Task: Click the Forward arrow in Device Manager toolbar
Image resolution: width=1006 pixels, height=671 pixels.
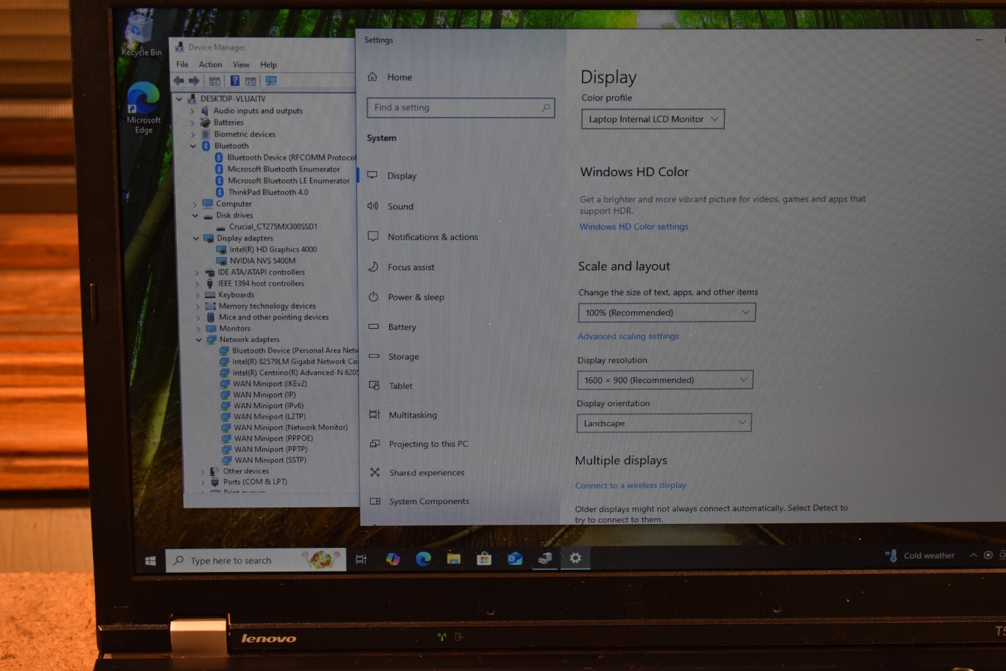Action: click(x=194, y=80)
